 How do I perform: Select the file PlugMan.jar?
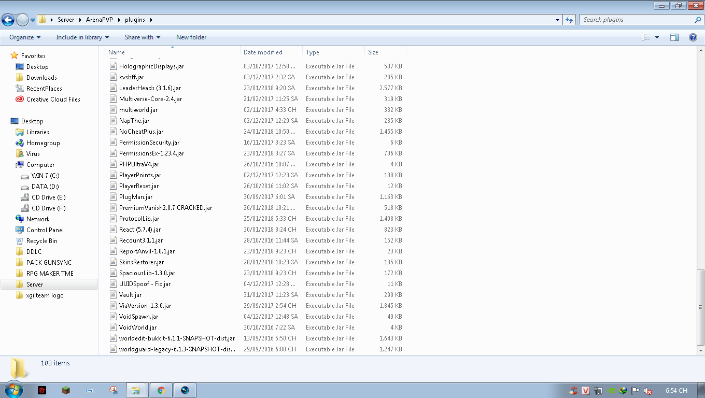[136, 197]
